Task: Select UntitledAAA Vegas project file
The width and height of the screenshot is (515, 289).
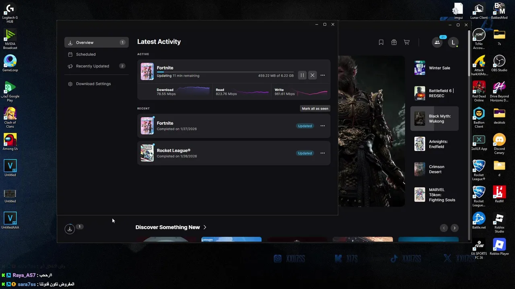Action: (10, 221)
